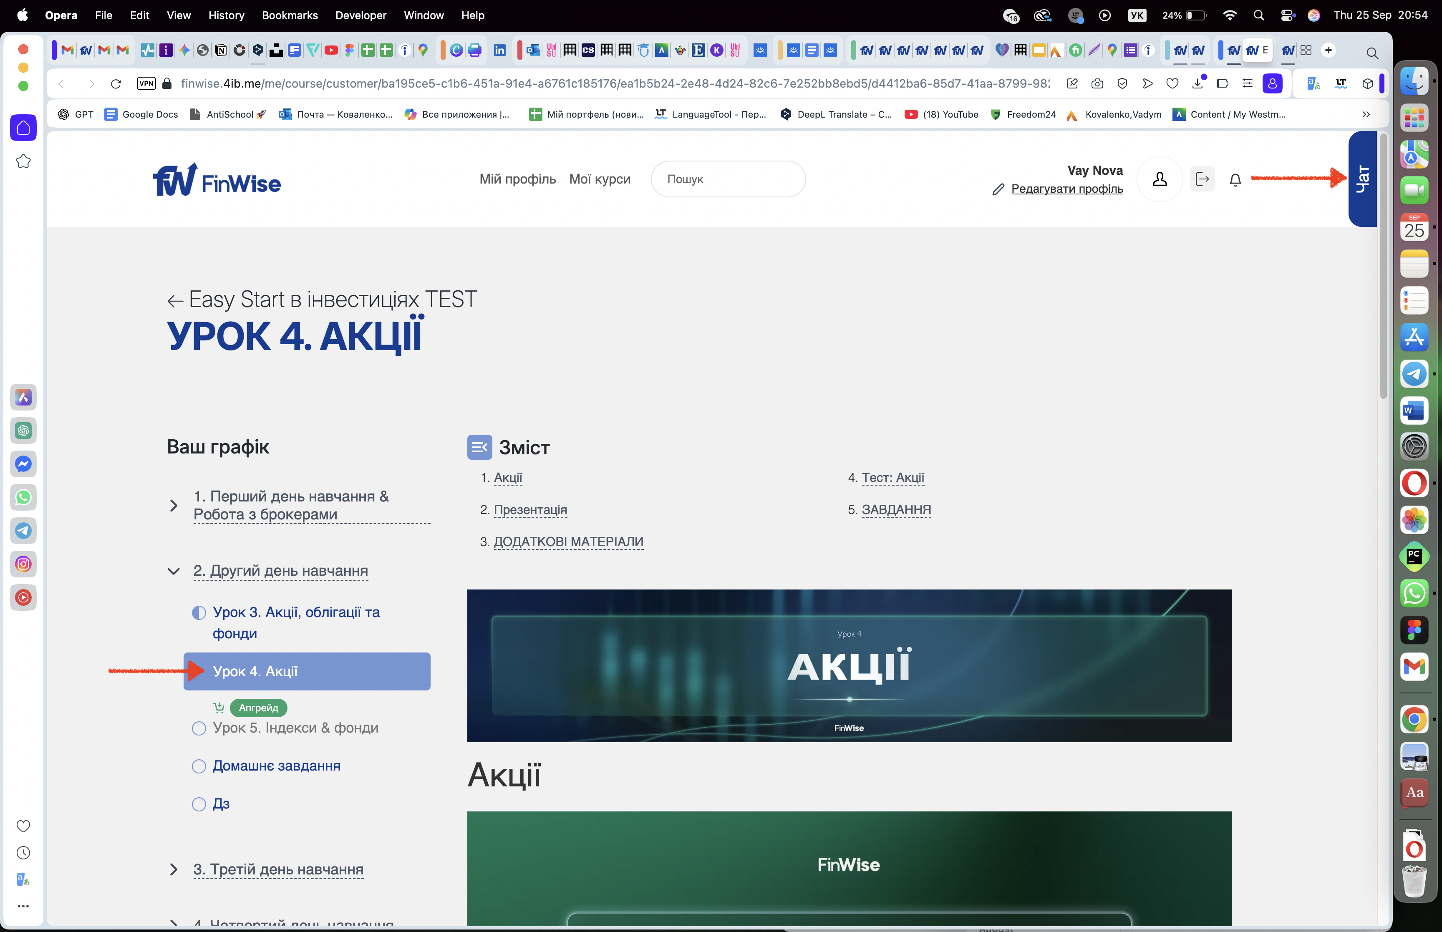Click the Пошук search field
The height and width of the screenshot is (932, 1442).
pos(727,179)
